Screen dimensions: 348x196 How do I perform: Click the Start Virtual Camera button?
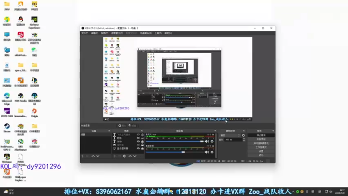pos(261,143)
